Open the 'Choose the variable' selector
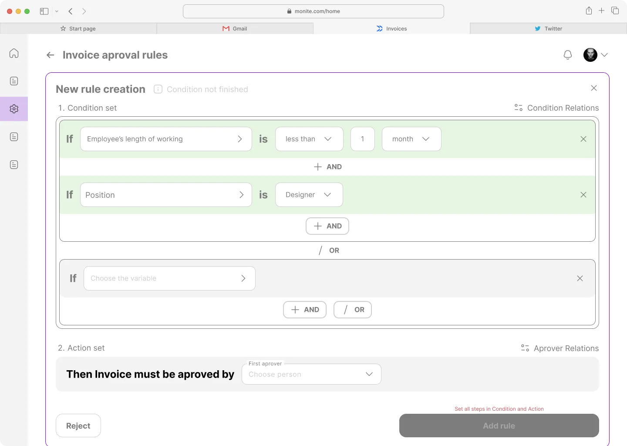 coord(169,278)
